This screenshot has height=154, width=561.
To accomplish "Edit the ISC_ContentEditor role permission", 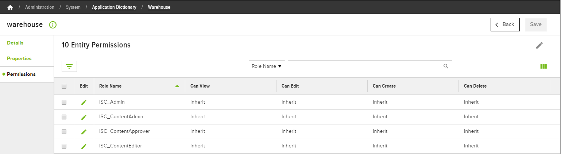I will click(x=84, y=146).
